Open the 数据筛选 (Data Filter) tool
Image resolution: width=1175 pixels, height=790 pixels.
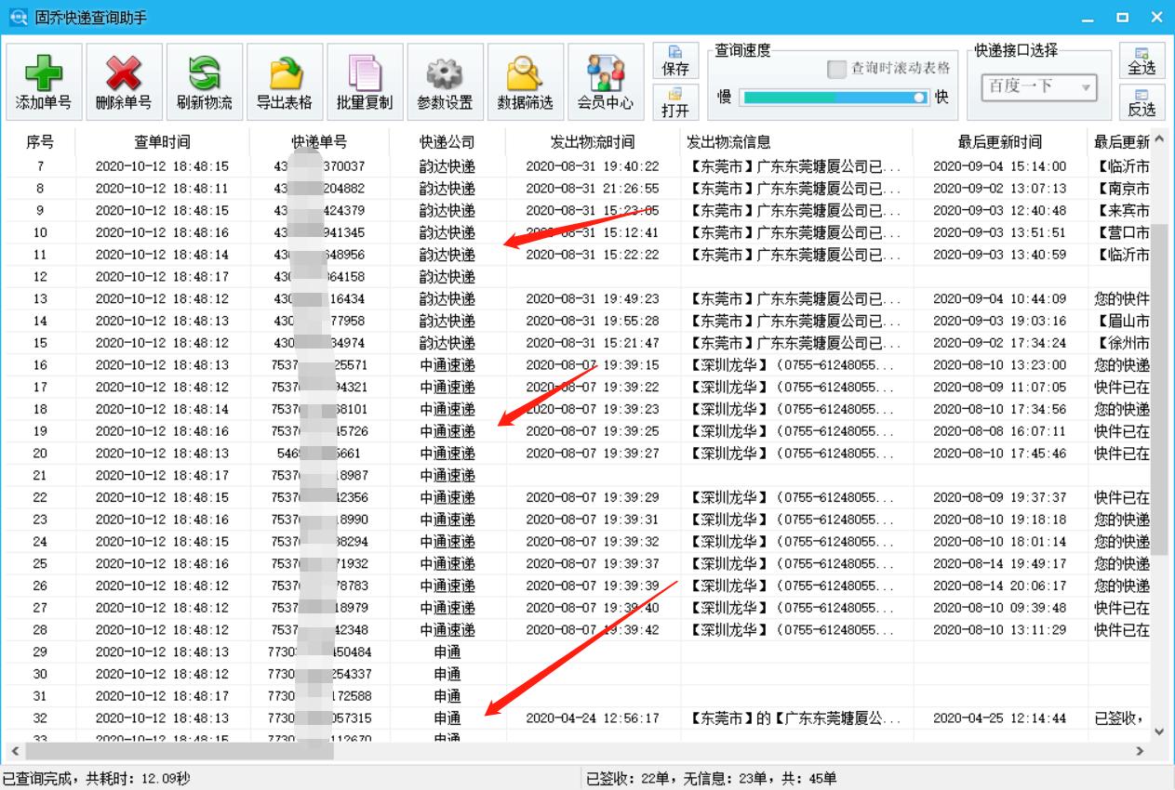click(x=523, y=81)
